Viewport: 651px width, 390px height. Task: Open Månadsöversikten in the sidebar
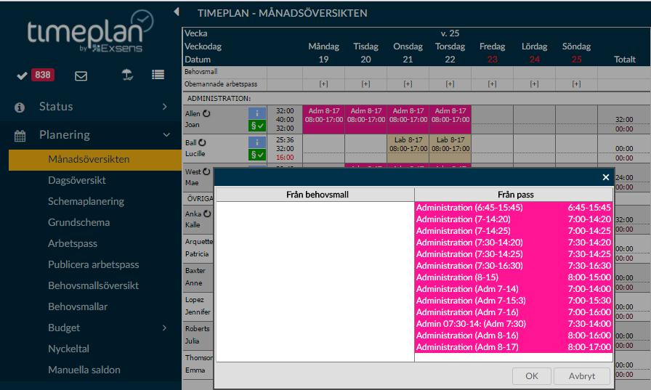pyautogui.click(x=95, y=160)
